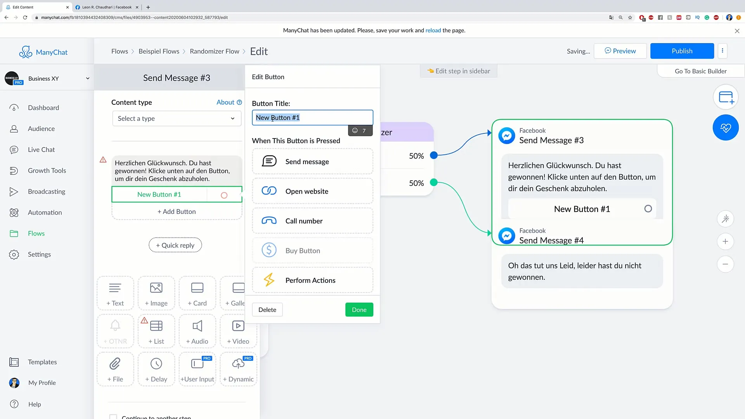Select the New Button #1 radio button
Screen dimensions: 745x419
[x=648, y=209]
